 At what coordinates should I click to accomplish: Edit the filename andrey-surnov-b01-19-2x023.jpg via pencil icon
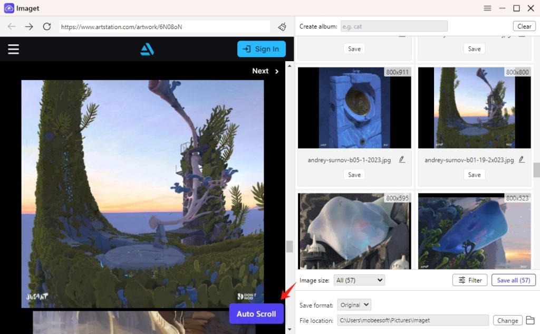click(x=522, y=158)
